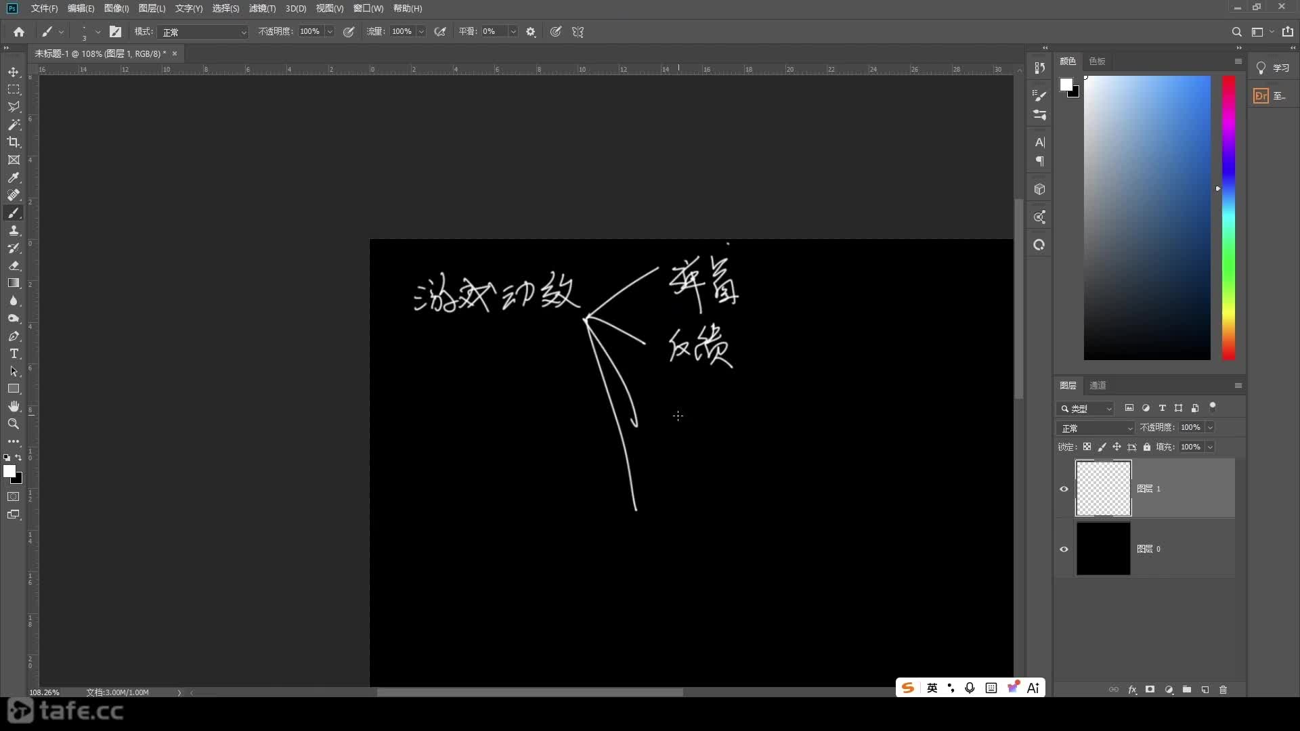The image size is (1300, 731).
Task: Open the brush mode 正常 dropdown
Action: click(204, 32)
